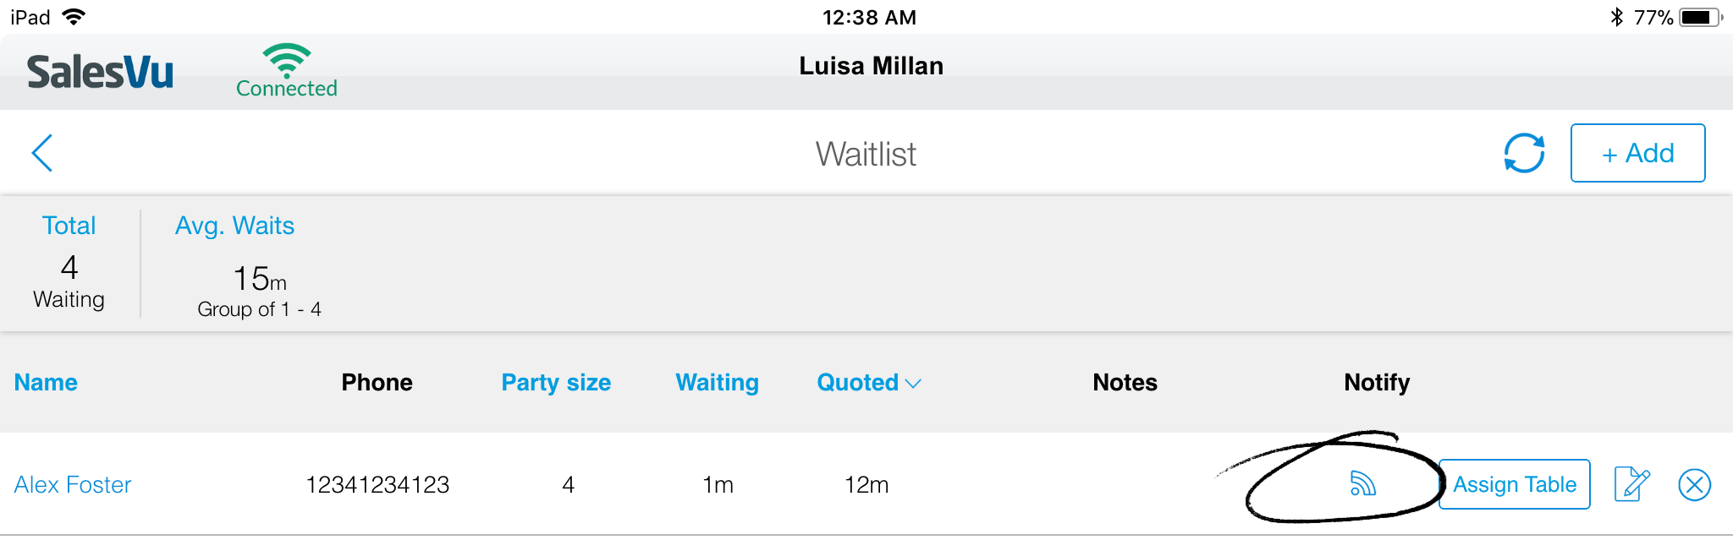This screenshot has width=1733, height=540.
Task: Open Alex Foster's name link
Action: [x=73, y=484]
